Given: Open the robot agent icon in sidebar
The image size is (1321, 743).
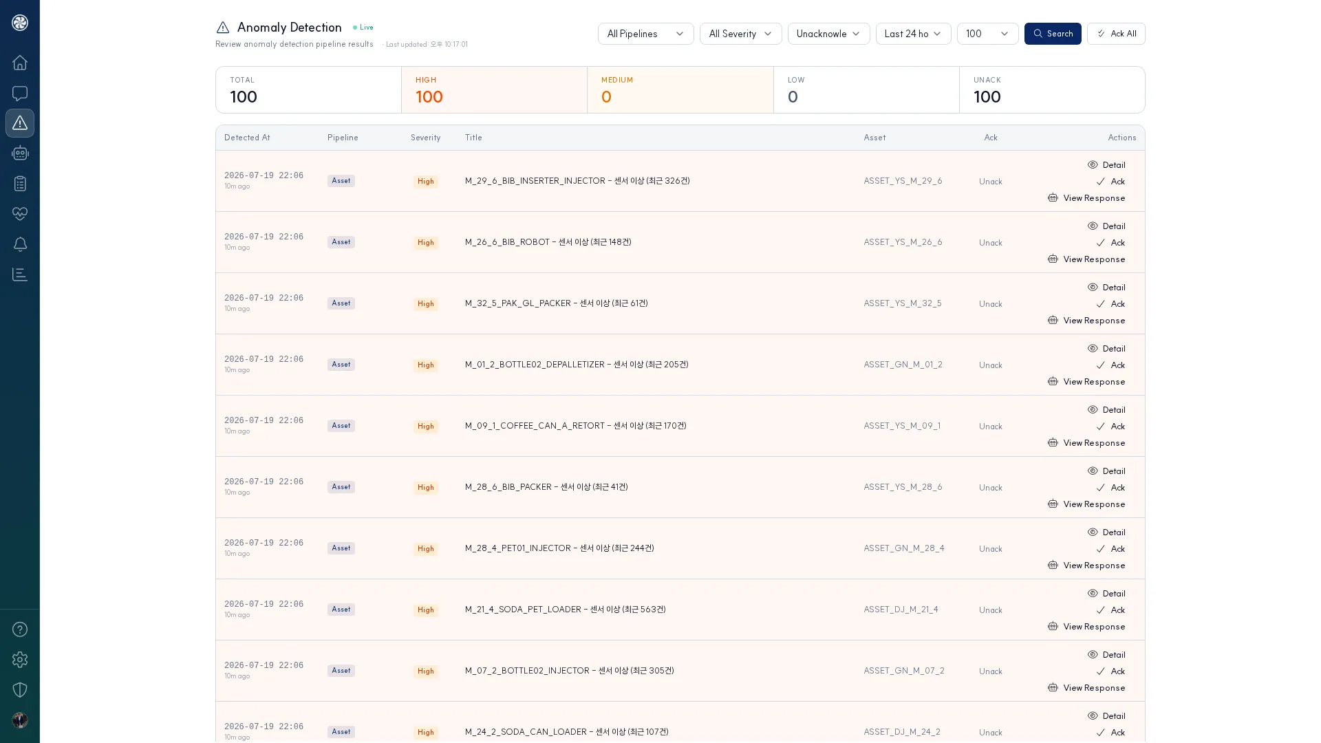Looking at the screenshot, I should (x=20, y=153).
